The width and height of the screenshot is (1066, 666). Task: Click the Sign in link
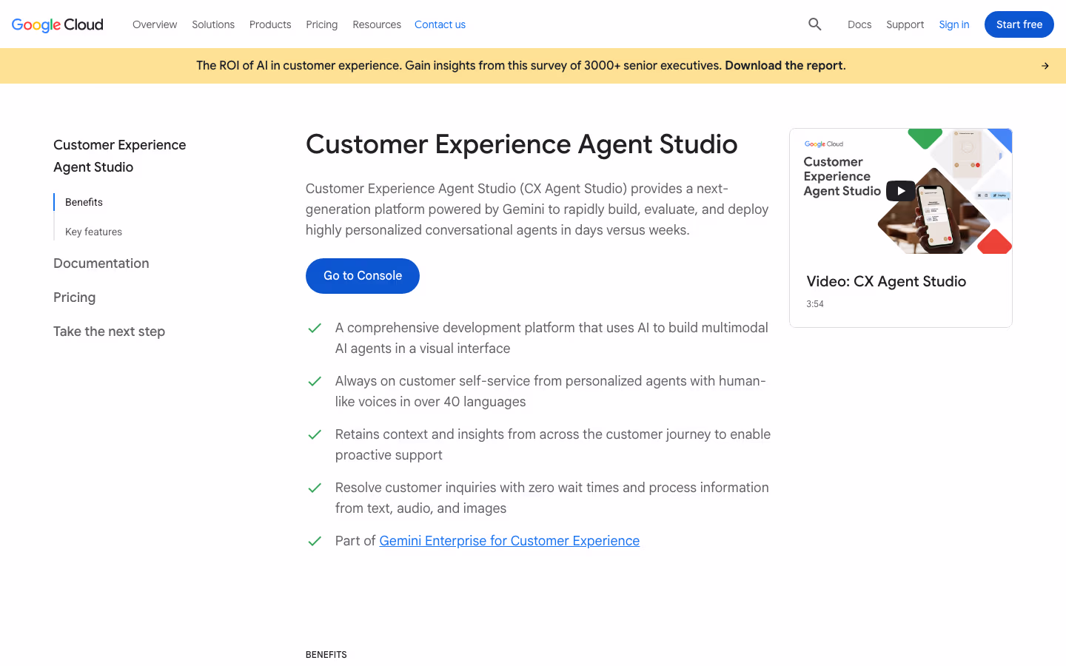(x=954, y=24)
